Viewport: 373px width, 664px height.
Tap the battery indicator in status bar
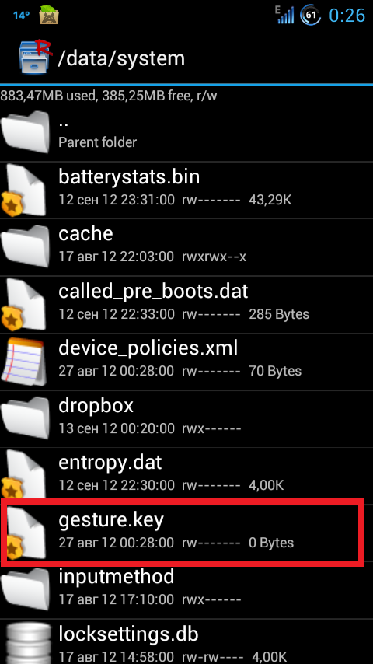(x=311, y=16)
